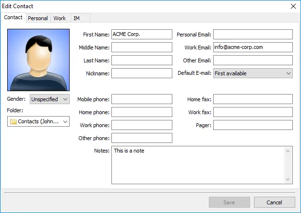The image size is (301, 213).
Task: Click inside the Notes text area
Action: point(197,166)
